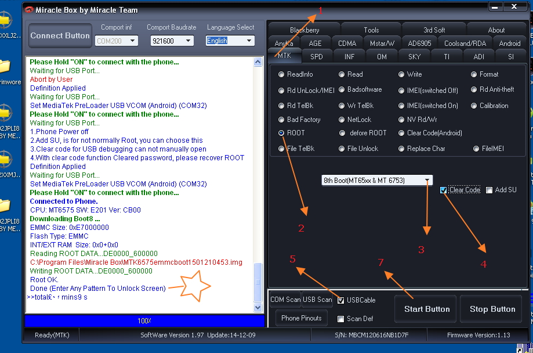Click the 'Connected to Phone.' log line
533x353 pixels.
(x=64, y=201)
